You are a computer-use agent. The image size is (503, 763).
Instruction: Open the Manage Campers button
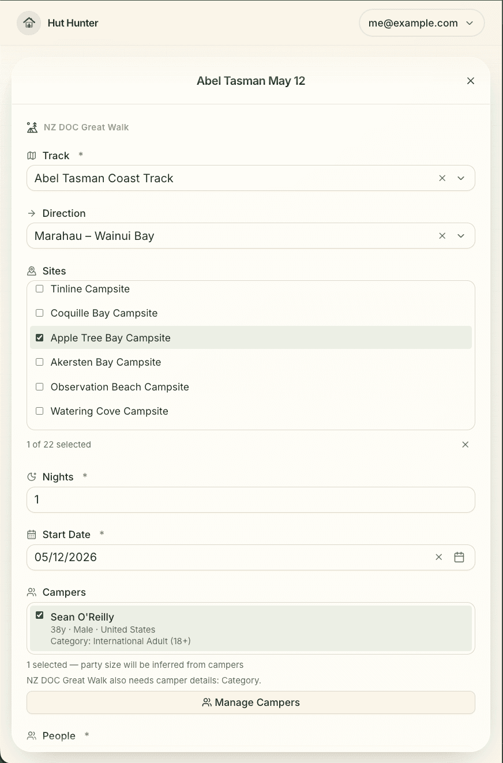tap(251, 702)
